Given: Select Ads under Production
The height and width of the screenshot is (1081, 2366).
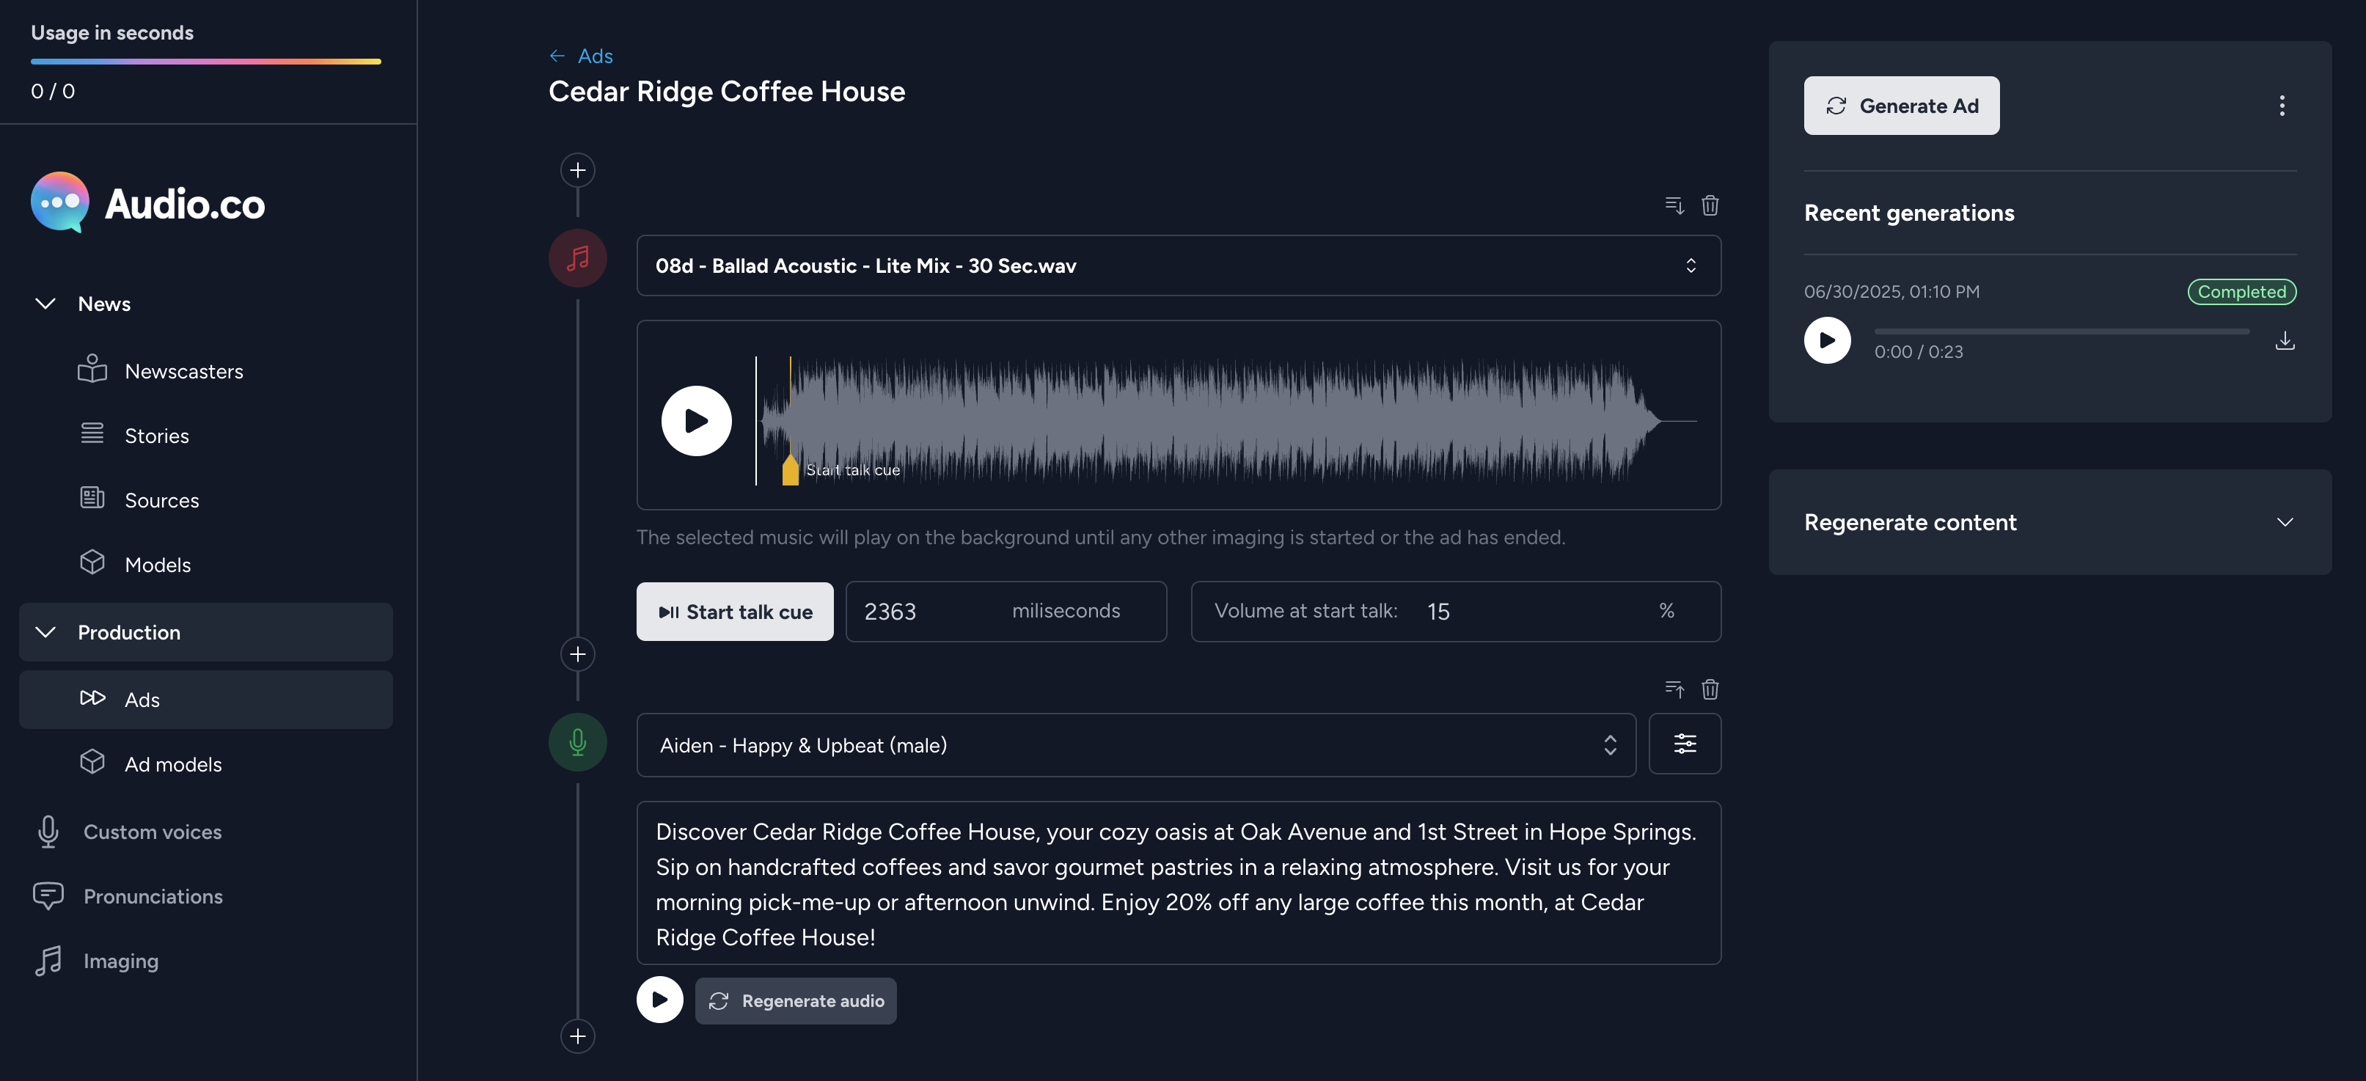Looking at the screenshot, I should [206, 699].
